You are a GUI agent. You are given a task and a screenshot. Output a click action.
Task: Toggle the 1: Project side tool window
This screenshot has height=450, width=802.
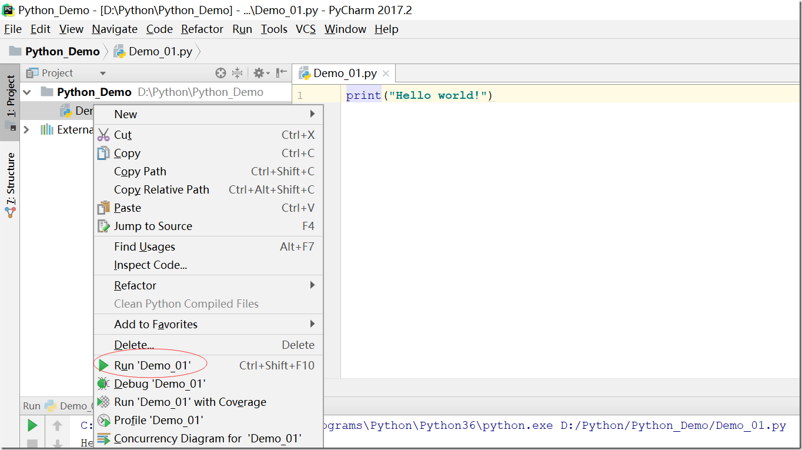(x=10, y=102)
